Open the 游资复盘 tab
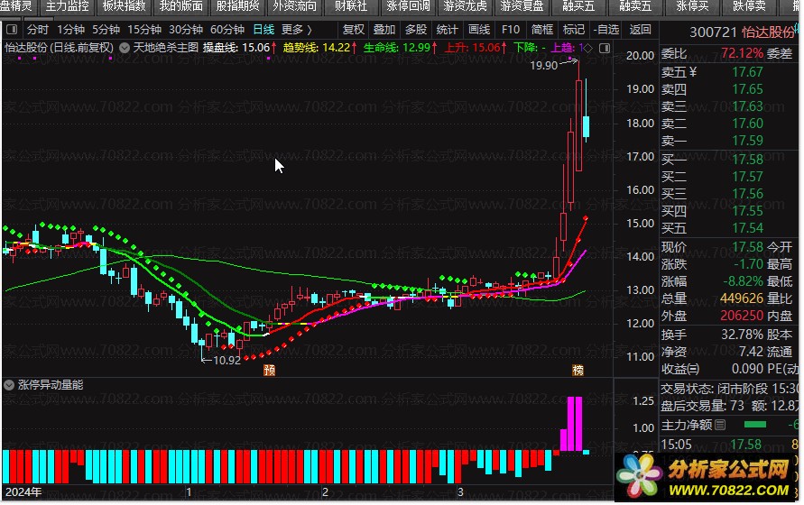Image resolution: width=804 pixels, height=505 pixels. pyautogui.click(x=522, y=6)
